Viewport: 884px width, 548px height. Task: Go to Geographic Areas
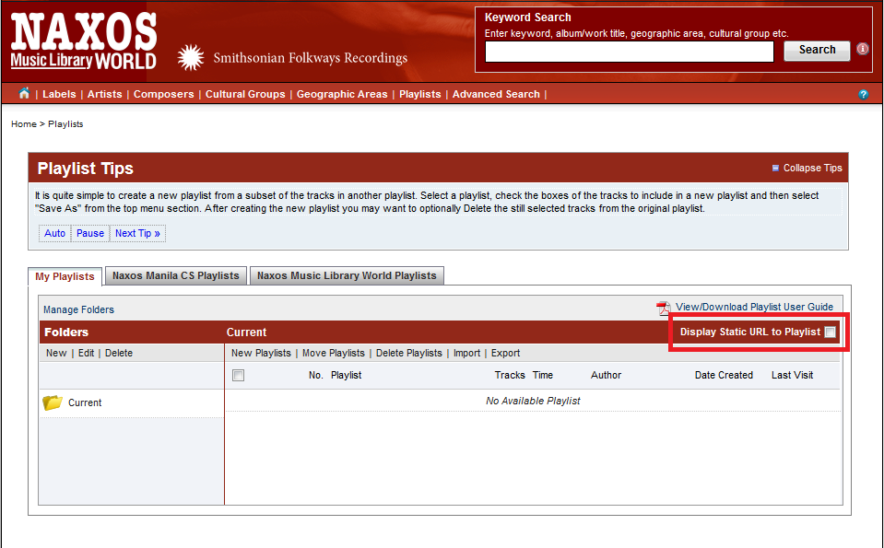pyautogui.click(x=342, y=94)
